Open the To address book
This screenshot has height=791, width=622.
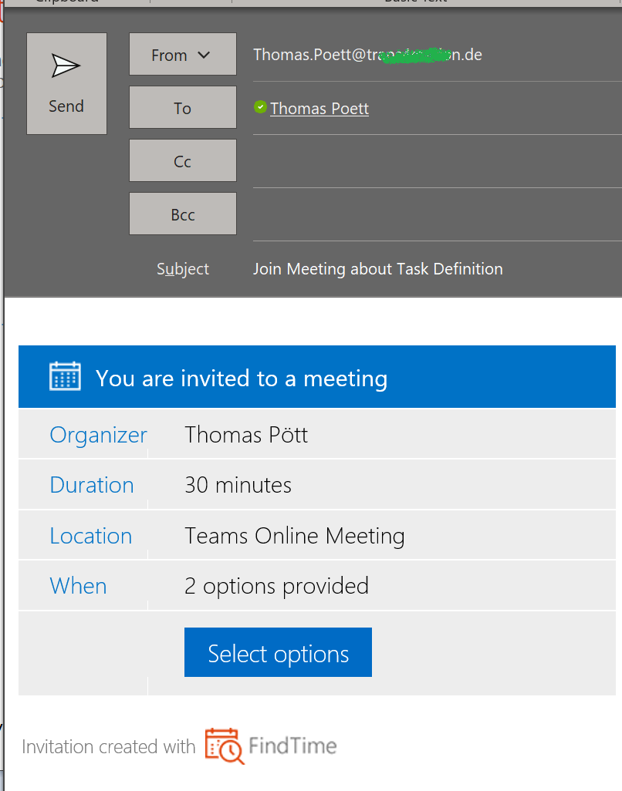[x=182, y=107]
